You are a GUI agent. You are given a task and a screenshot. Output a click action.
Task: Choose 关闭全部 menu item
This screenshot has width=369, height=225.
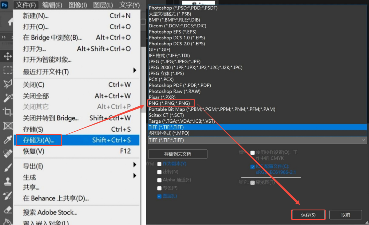coord(77,96)
